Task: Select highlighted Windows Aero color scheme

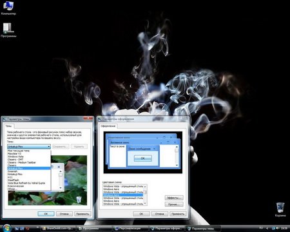Action: [123, 195]
